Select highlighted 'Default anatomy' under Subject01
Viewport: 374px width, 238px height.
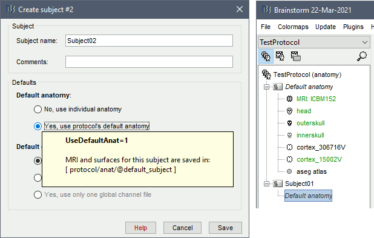pyautogui.click(x=308, y=196)
